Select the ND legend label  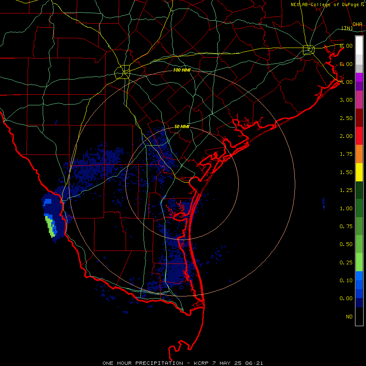coord(349,317)
